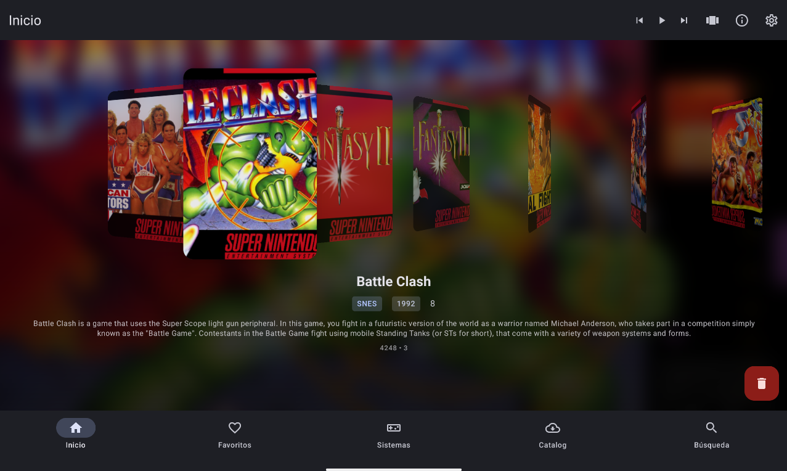
Task: Open the Catalog cloud download tab
Action: pyautogui.click(x=553, y=435)
